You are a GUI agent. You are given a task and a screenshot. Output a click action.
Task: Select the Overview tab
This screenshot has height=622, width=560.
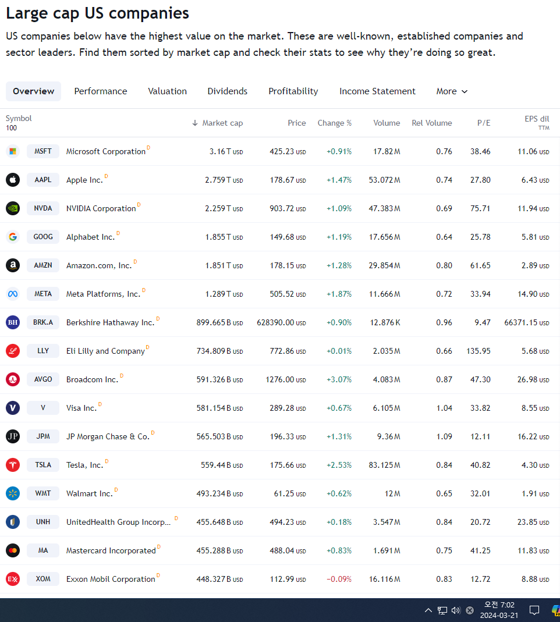click(x=33, y=91)
